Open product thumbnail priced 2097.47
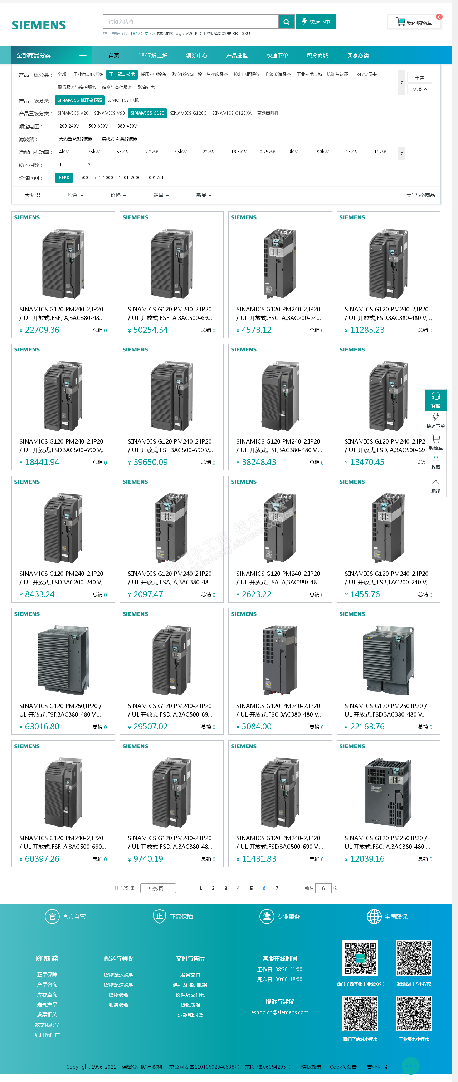Image resolution: width=458 pixels, height=1082 pixels. pos(171,528)
